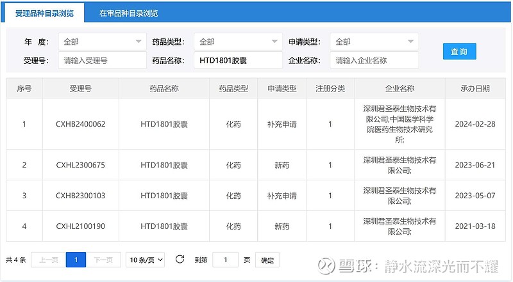Image resolution: width=513 pixels, height=282 pixels.
Task: Open the 10 条/页 page size dropdown
Action: (x=146, y=260)
